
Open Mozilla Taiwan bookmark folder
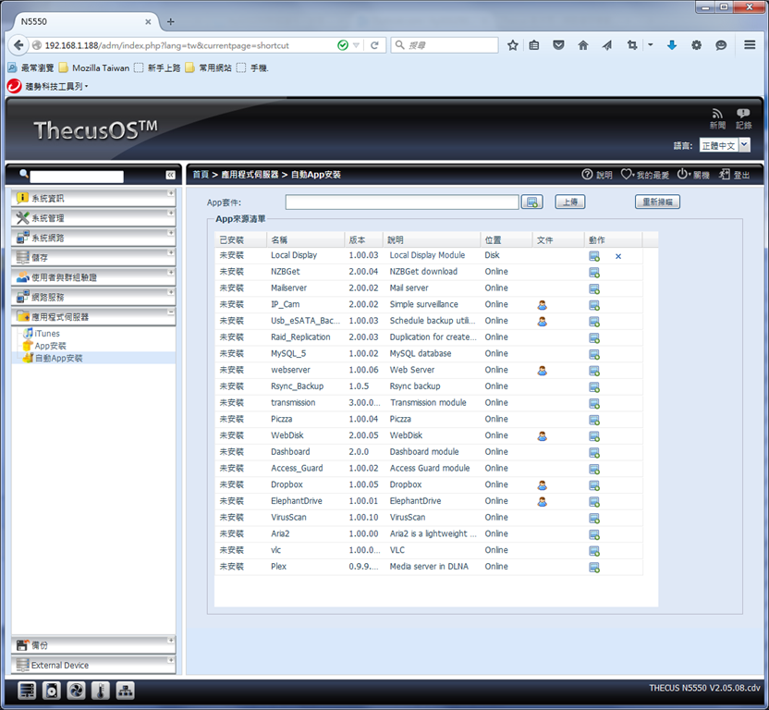(x=94, y=67)
